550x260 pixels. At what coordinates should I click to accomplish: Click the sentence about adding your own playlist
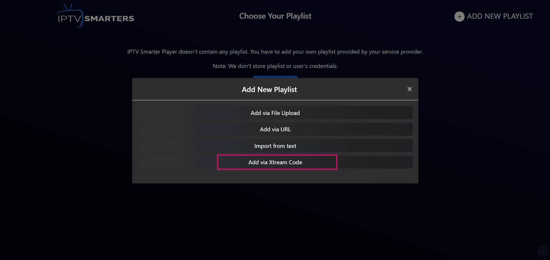[x=336, y=52]
